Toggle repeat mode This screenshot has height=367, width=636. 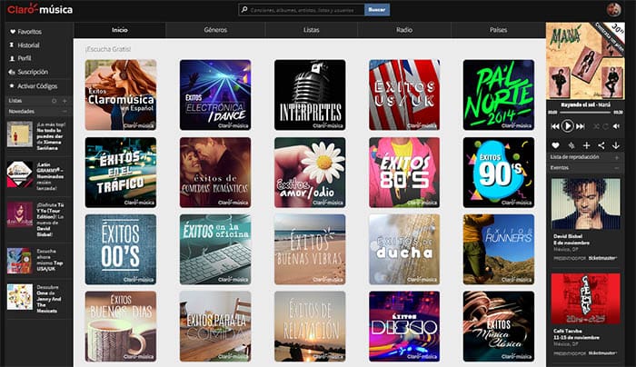coord(605,126)
